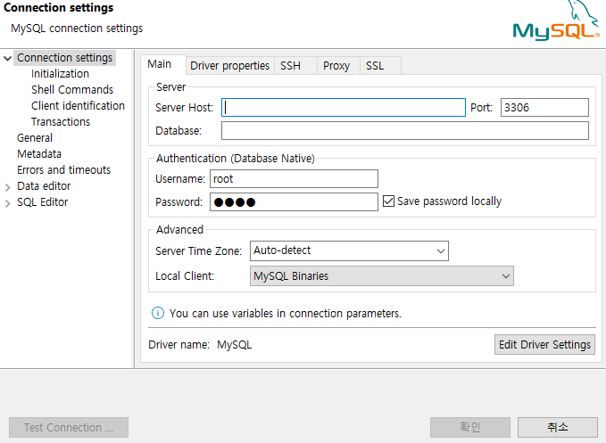Select Shell Commands in the tree
The height and width of the screenshot is (443, 606).
coord(72,89)
